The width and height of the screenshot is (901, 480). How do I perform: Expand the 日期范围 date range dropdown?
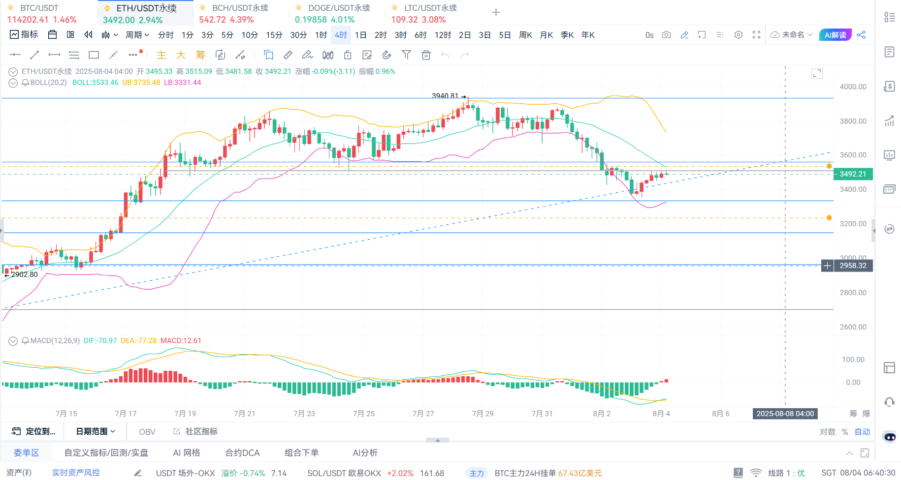pyautogui.click(x=96, y=431)
